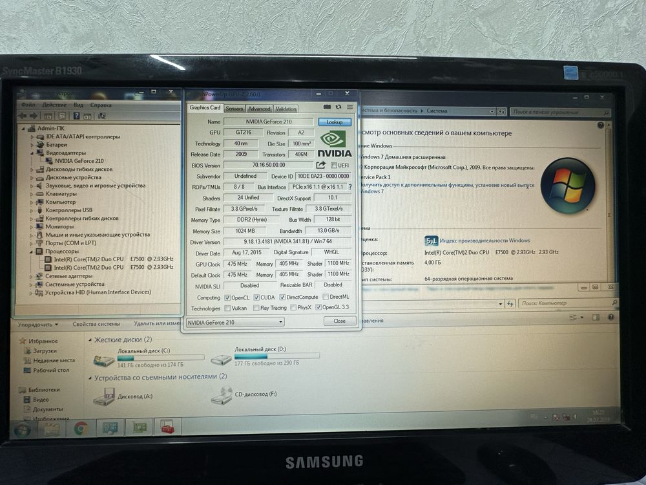Expand IDE ATA/ATAPI контроллеры node
Image resolution: width=646 pixels, height=485 pixels.
32,136
